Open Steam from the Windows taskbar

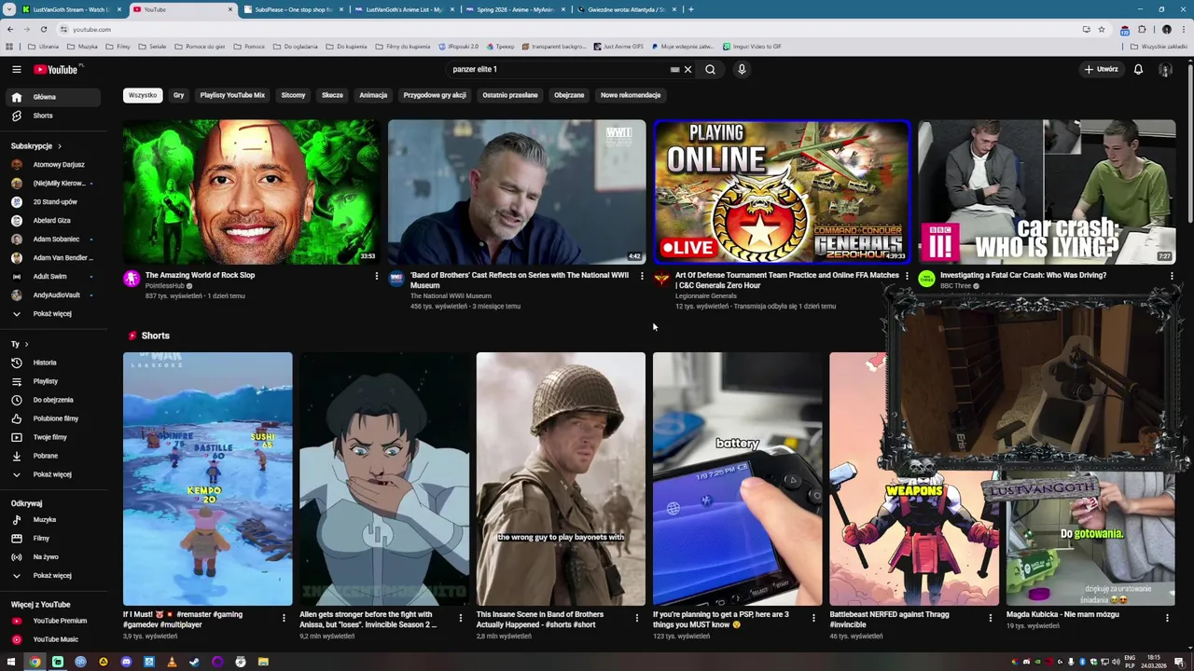pos(194,662)
